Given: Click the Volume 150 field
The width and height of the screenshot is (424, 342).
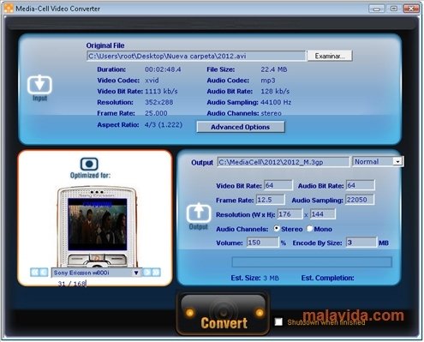Looking at the screenshot, I should pos(262,243).
